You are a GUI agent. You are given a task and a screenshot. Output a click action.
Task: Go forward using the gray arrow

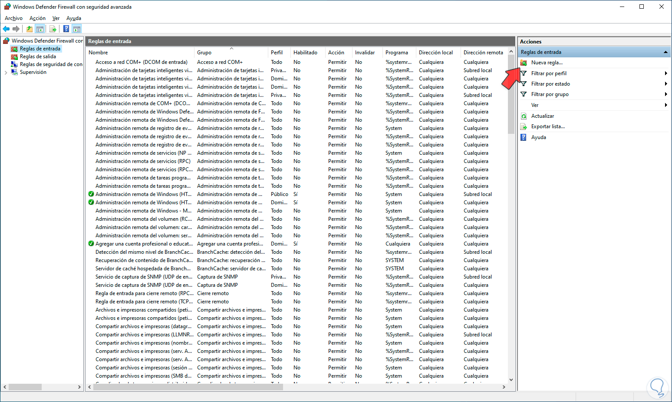coord(16,29)
